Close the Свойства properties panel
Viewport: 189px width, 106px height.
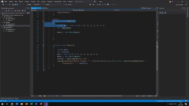(x=185, y=8)
